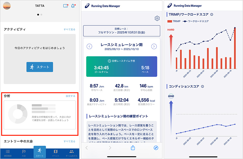Viewport: 243px width, 159px height.
Task: Open settings gear in Running Data Manager
Action: pyautogui.click(x=157, y=18)
